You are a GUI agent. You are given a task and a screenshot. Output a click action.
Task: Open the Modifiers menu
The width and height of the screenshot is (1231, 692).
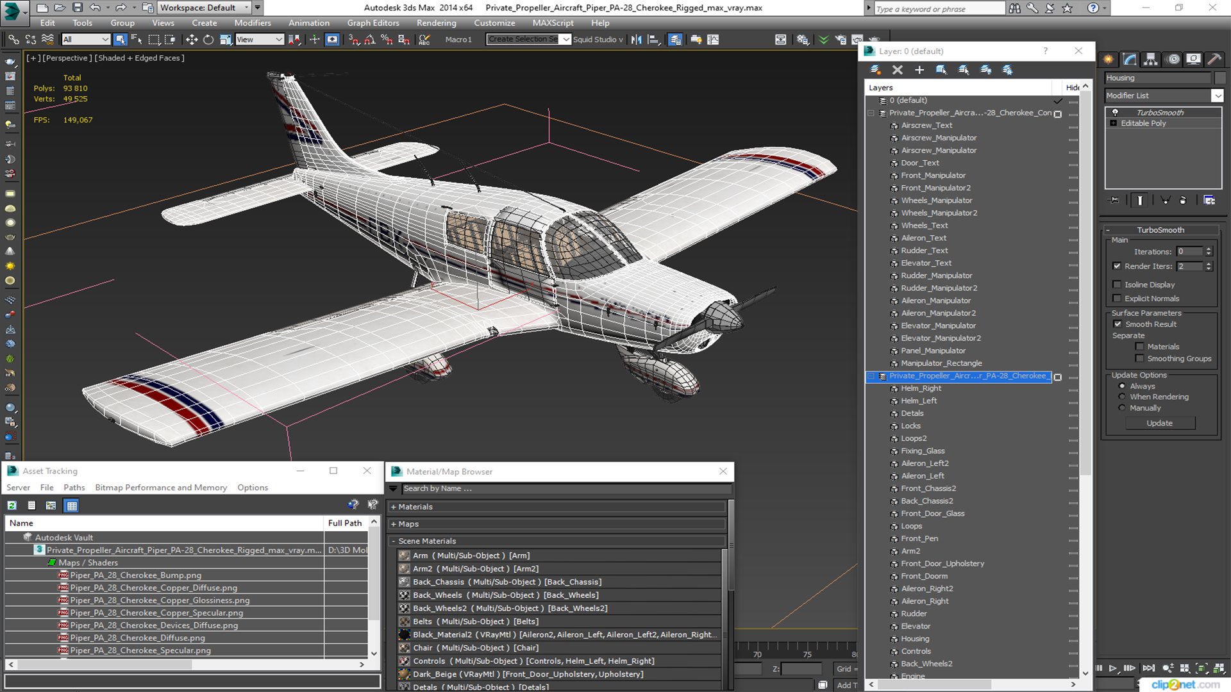[x=253, y=23]
